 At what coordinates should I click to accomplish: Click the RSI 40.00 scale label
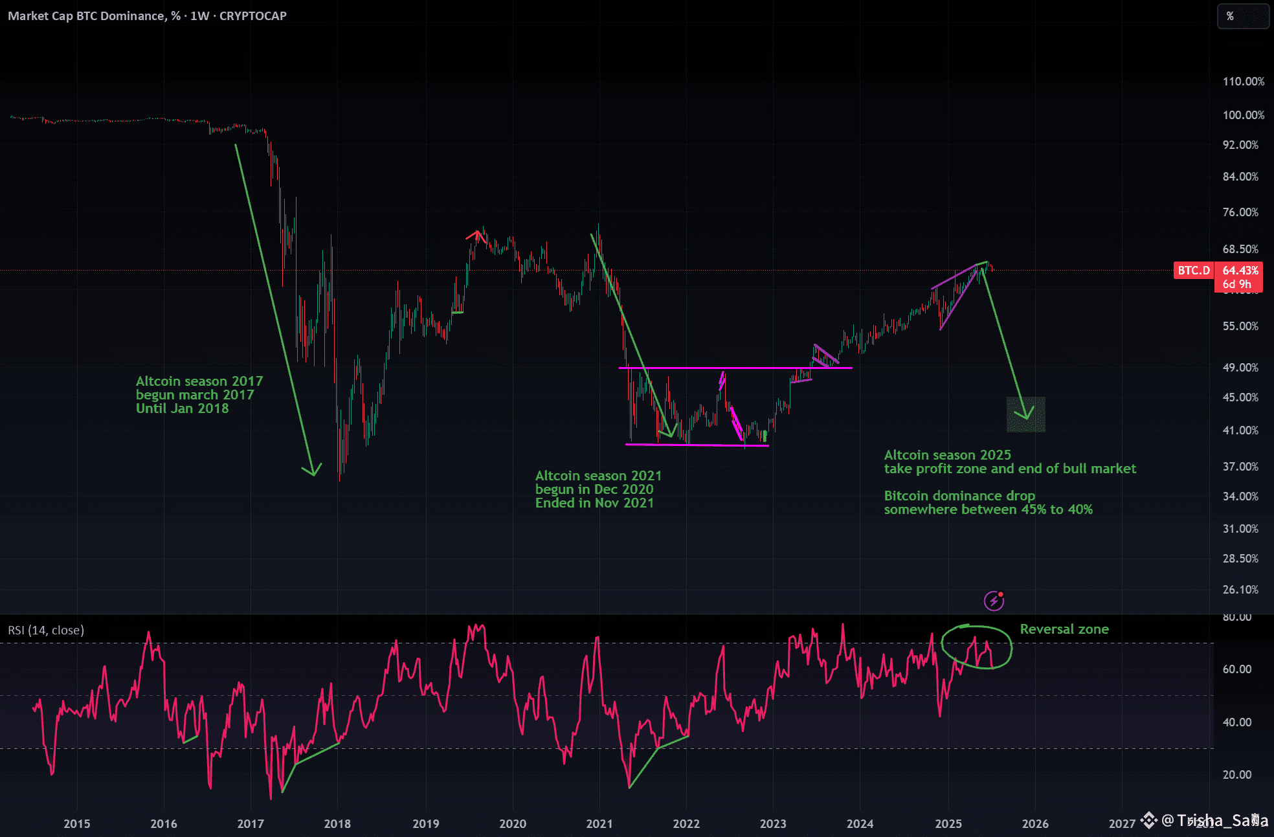(1237, 722)
